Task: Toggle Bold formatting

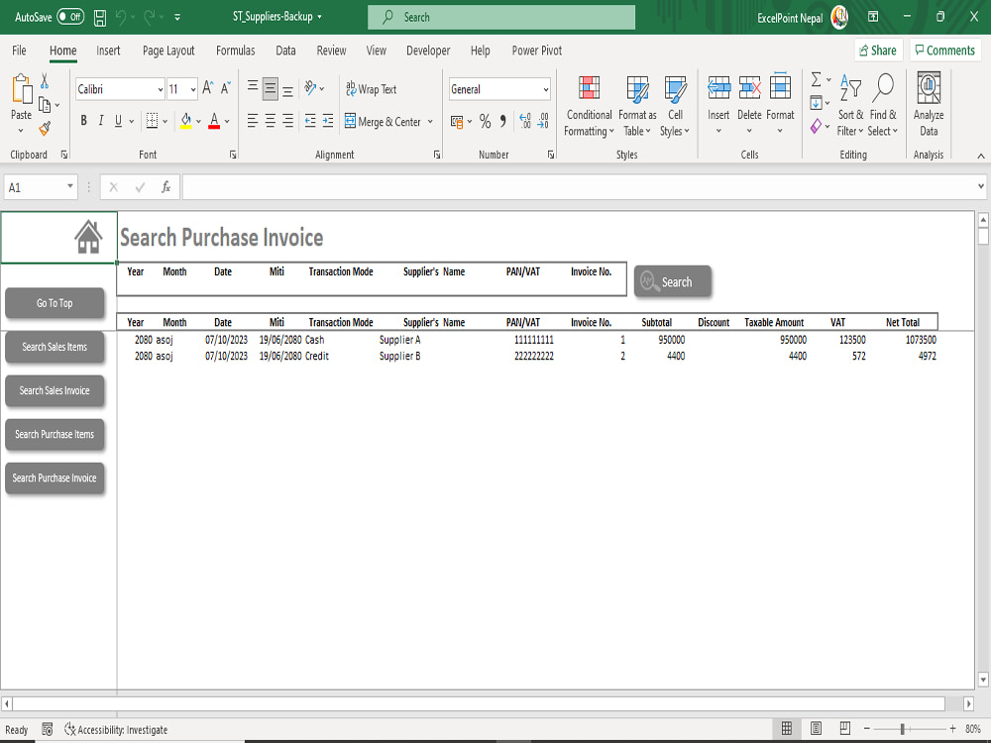Action: tap(83, 121)
